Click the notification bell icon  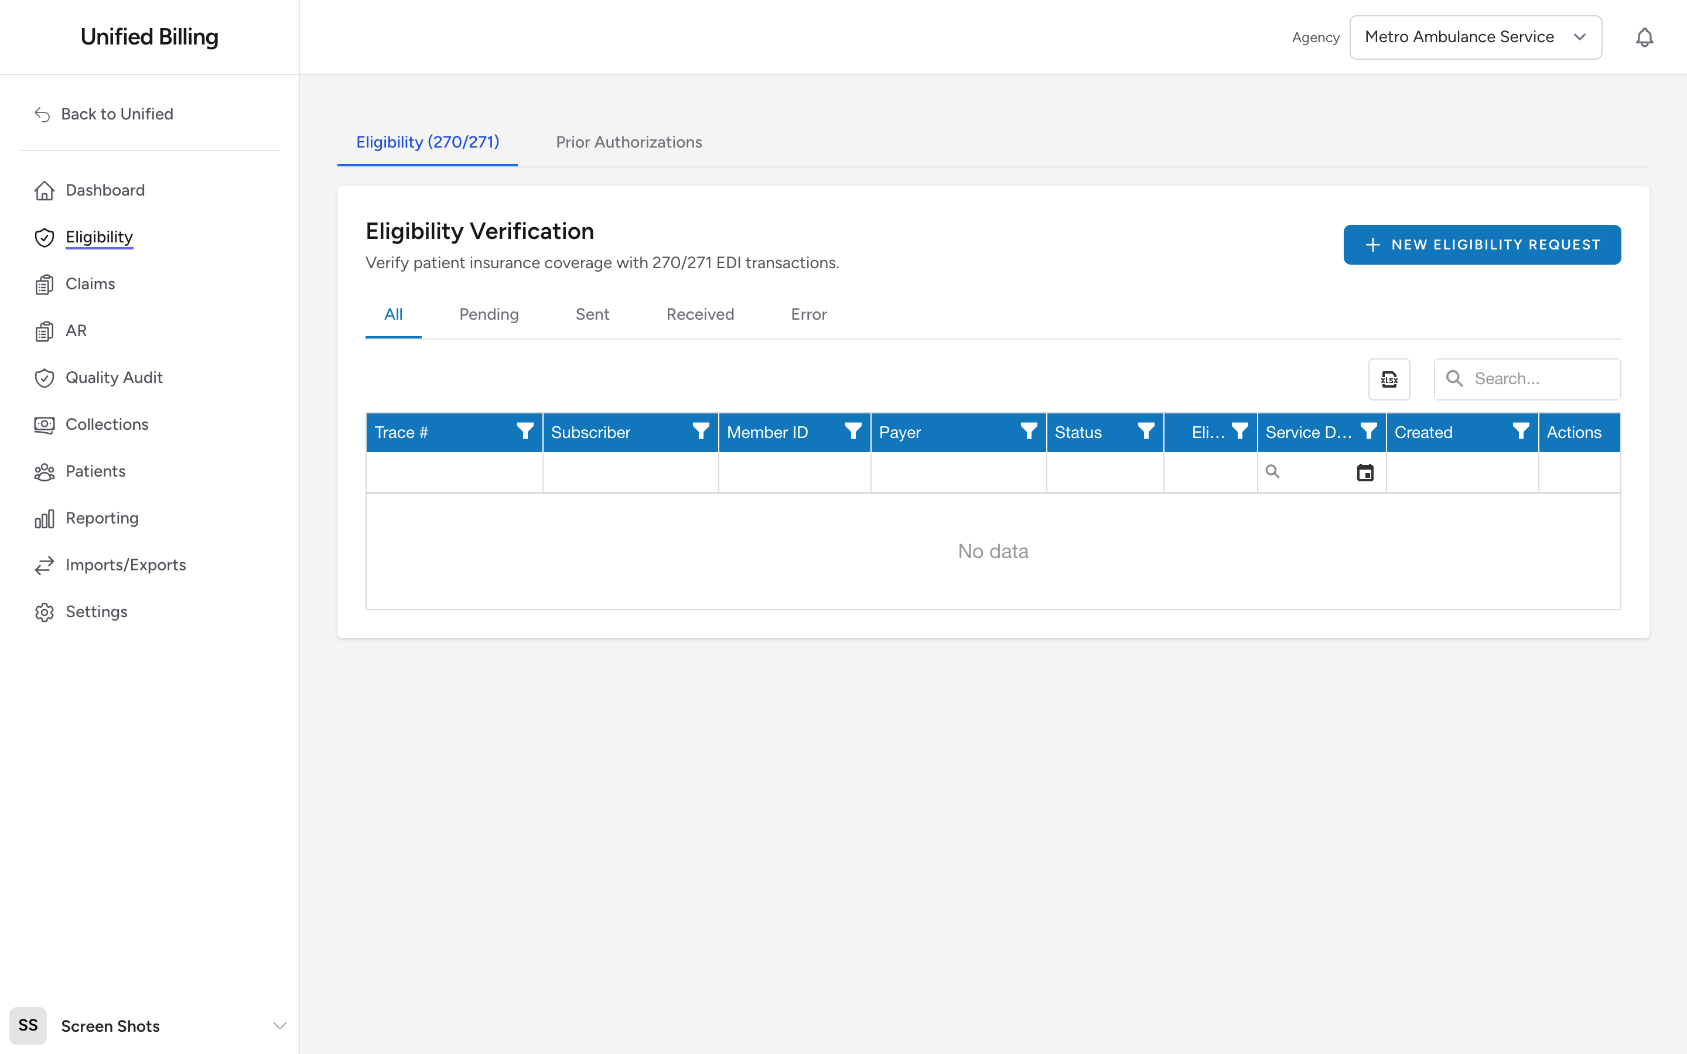1644,37
